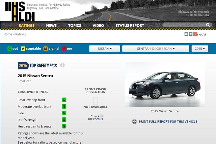Viewport: 216px width, 144px height.
Task: Click the Small car subtitle
Action: (x=24, y=81)
